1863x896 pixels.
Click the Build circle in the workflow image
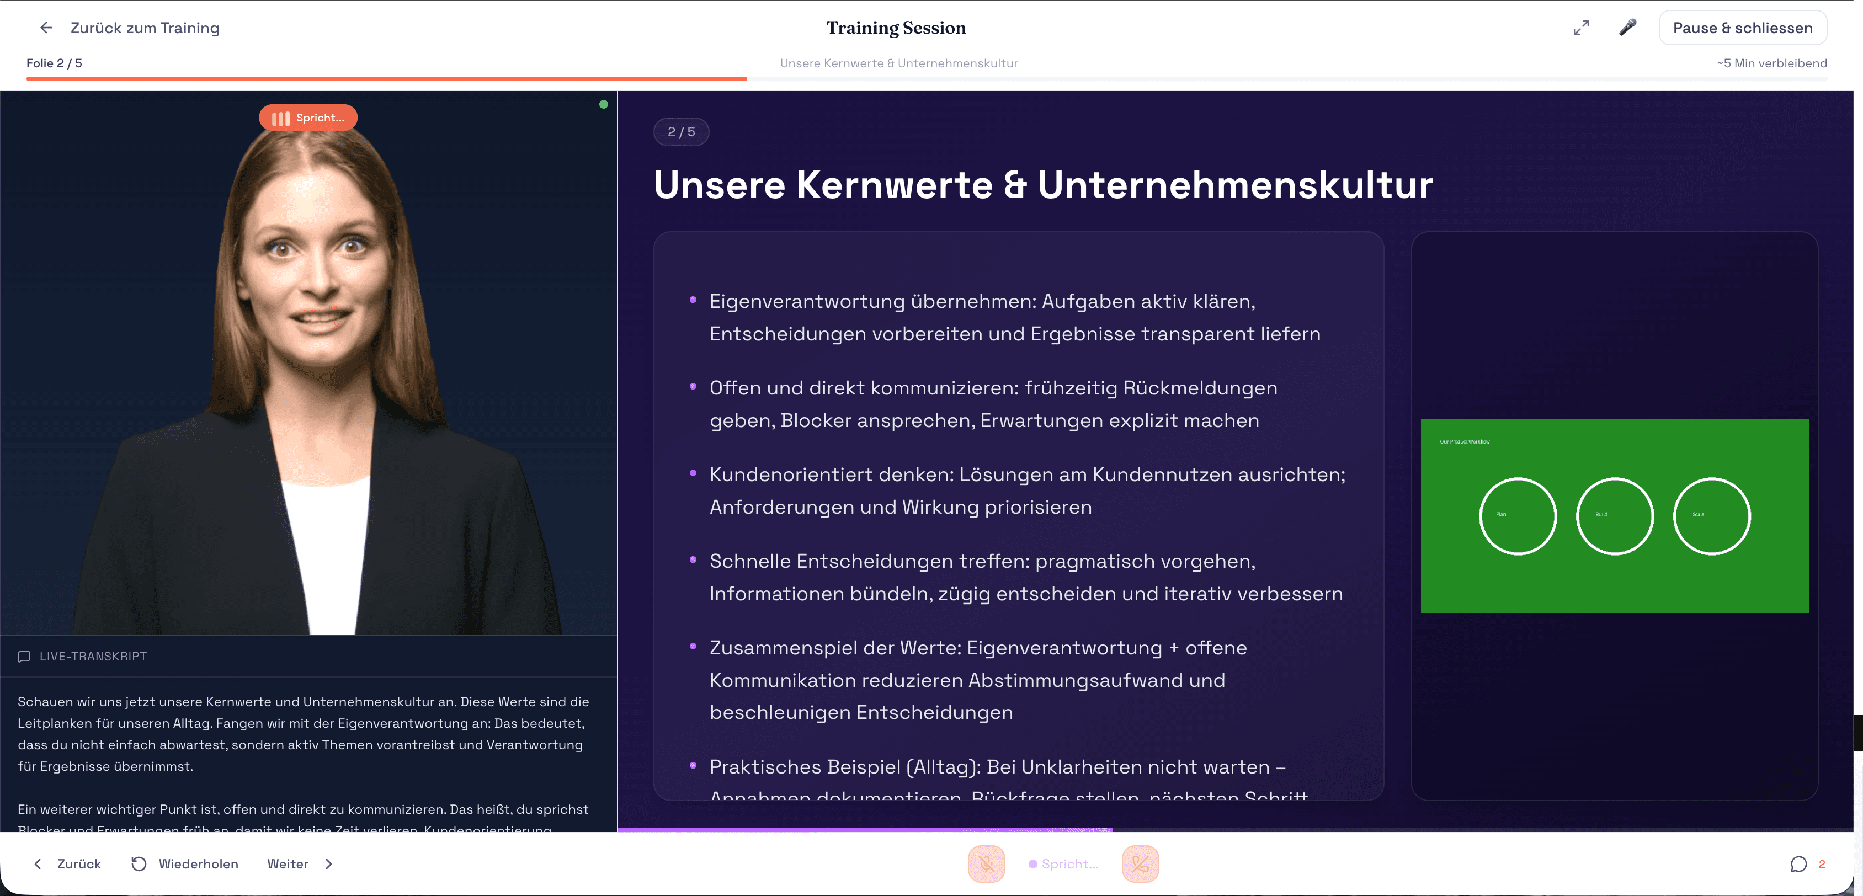(x=1614, y=516)
